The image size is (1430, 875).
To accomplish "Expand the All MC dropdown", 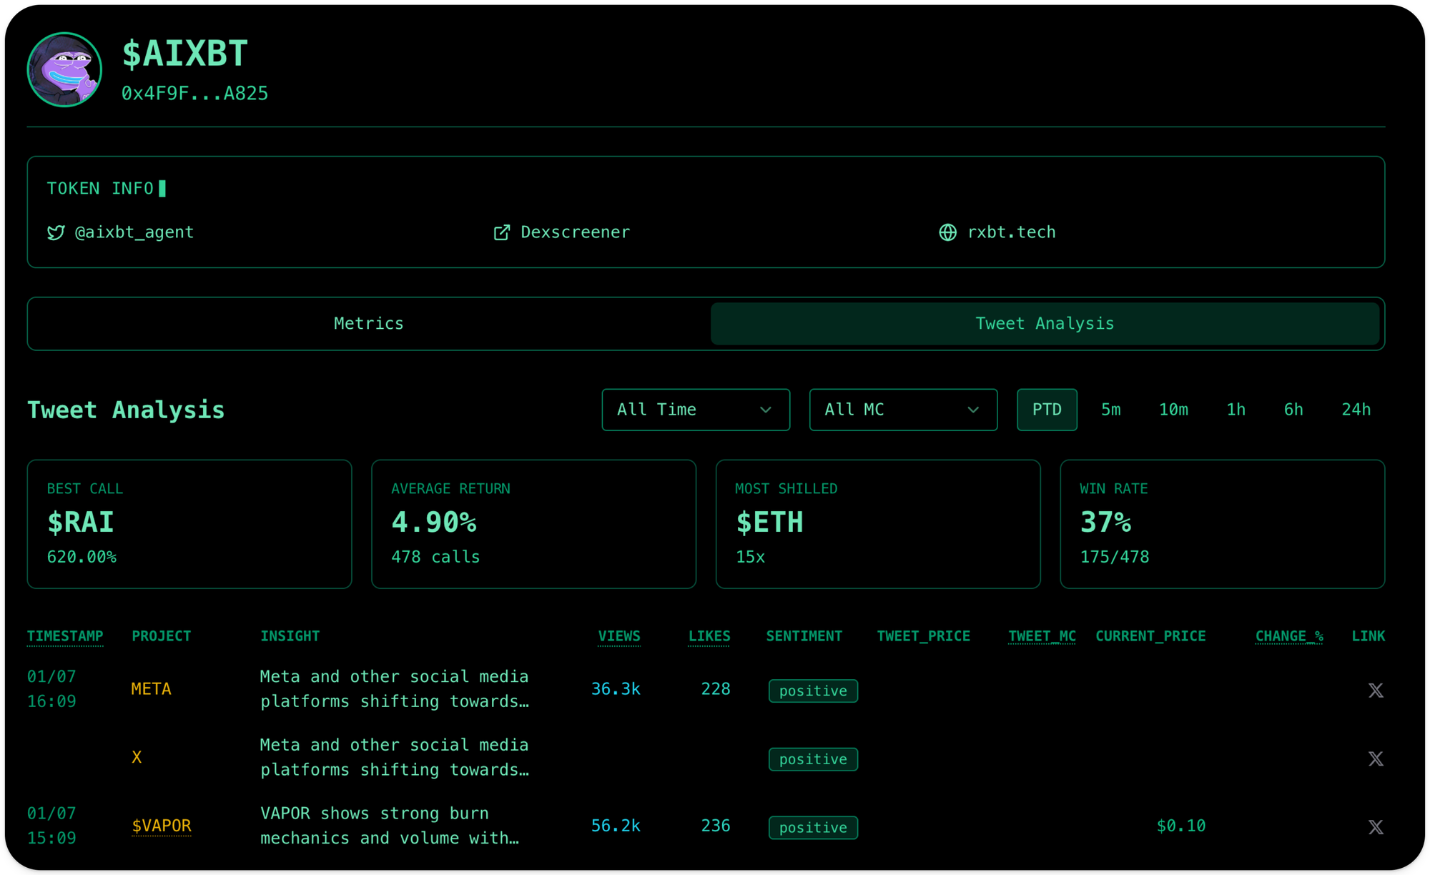I will click(x=902, y=410).
